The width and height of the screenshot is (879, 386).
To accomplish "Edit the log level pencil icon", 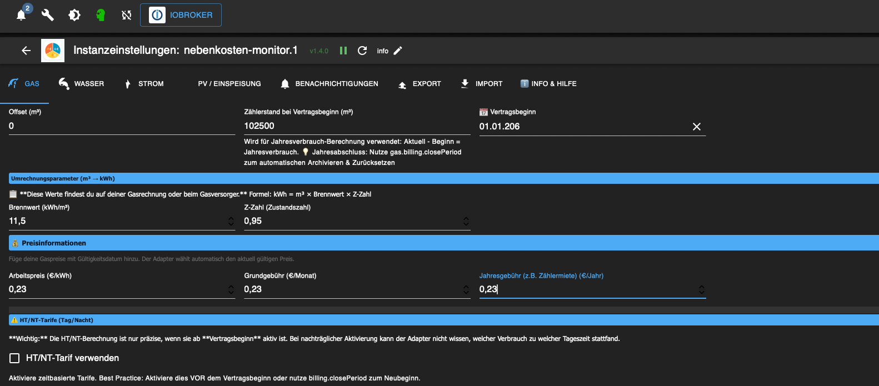I will [x=398, y=51].
